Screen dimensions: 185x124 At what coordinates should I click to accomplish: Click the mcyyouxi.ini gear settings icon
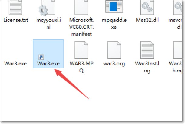pyautogui.click(x=47, y=8)
